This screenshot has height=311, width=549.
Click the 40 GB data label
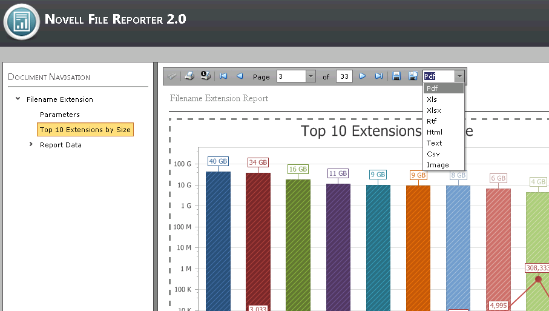(x=218, y=161)
